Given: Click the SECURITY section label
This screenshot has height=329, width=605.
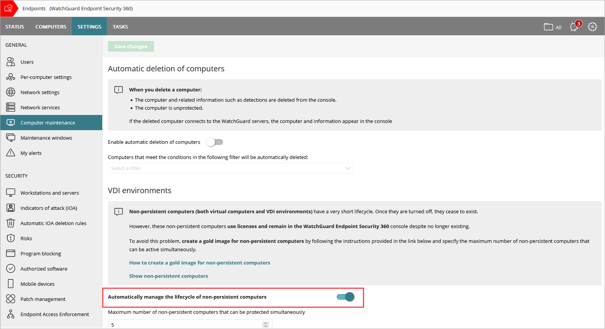Looking at the screenshot, I should [16, 176].
